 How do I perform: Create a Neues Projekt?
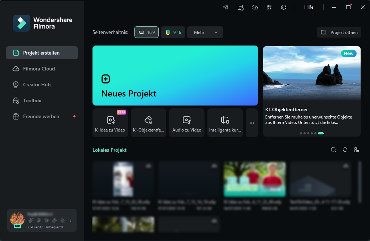(x=175, y=76)
